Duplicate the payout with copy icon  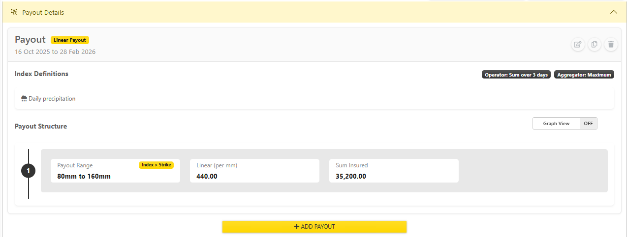point(595,45)
